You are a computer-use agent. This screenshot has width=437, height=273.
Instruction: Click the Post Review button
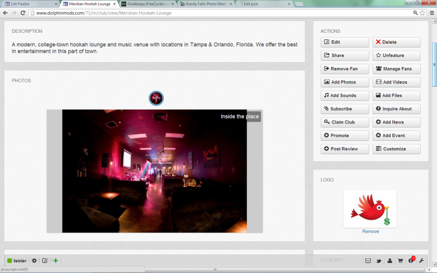click(345, 149)
